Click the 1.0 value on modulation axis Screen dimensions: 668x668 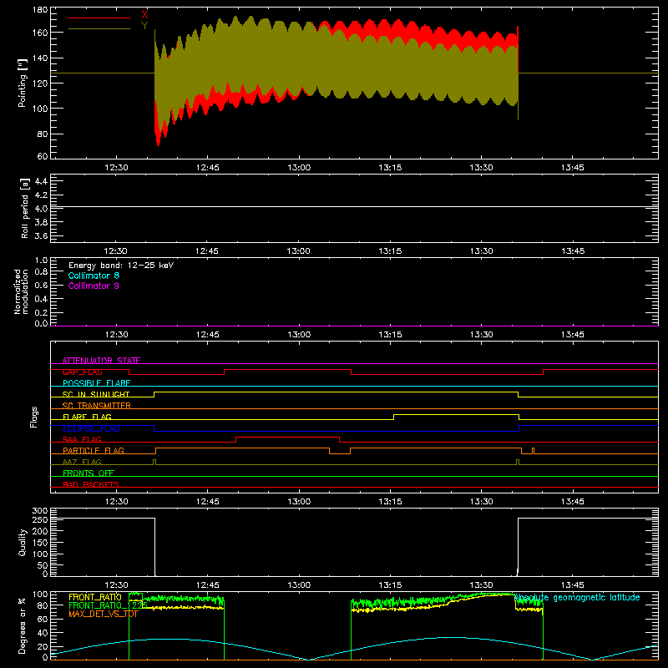[41, 260]
